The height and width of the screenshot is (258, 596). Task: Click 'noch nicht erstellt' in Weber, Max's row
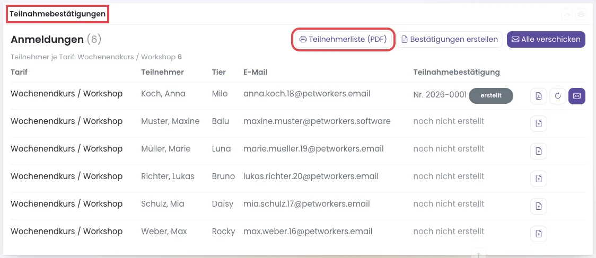pyautogui.click(x=449, y=232)
